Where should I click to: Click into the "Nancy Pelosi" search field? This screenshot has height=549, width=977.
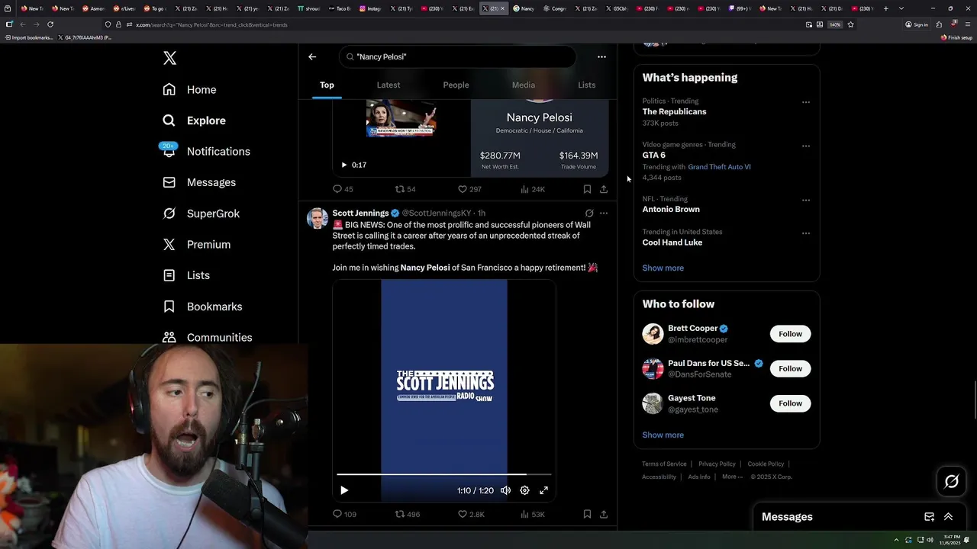tap(458, 56)
